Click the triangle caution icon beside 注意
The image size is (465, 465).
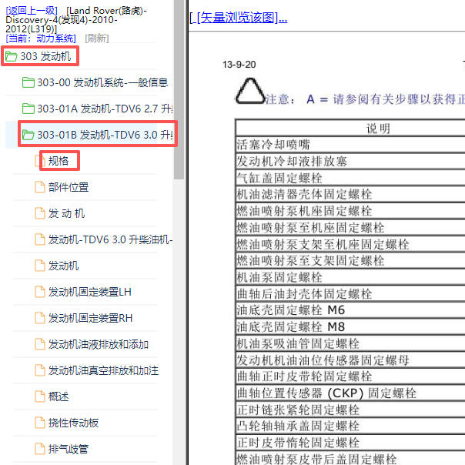[x=250, y=92]
